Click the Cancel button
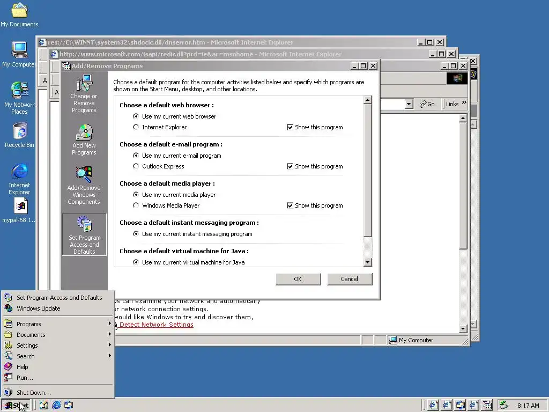Viewport: 549px width, 412px height. (x=350, y=279)
